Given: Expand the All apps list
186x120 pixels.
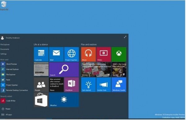Looking at the screenshot, I should (7, 114).
